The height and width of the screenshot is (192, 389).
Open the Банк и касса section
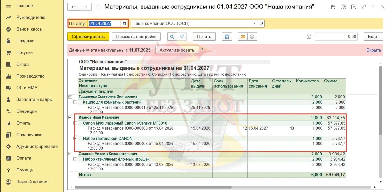point(29,29)
